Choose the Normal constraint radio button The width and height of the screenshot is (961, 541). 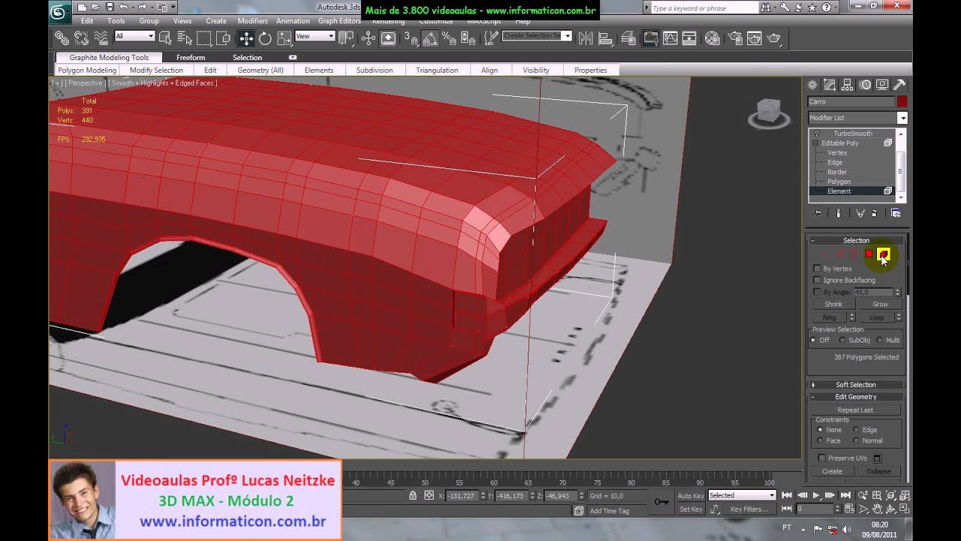pos(856,440)
